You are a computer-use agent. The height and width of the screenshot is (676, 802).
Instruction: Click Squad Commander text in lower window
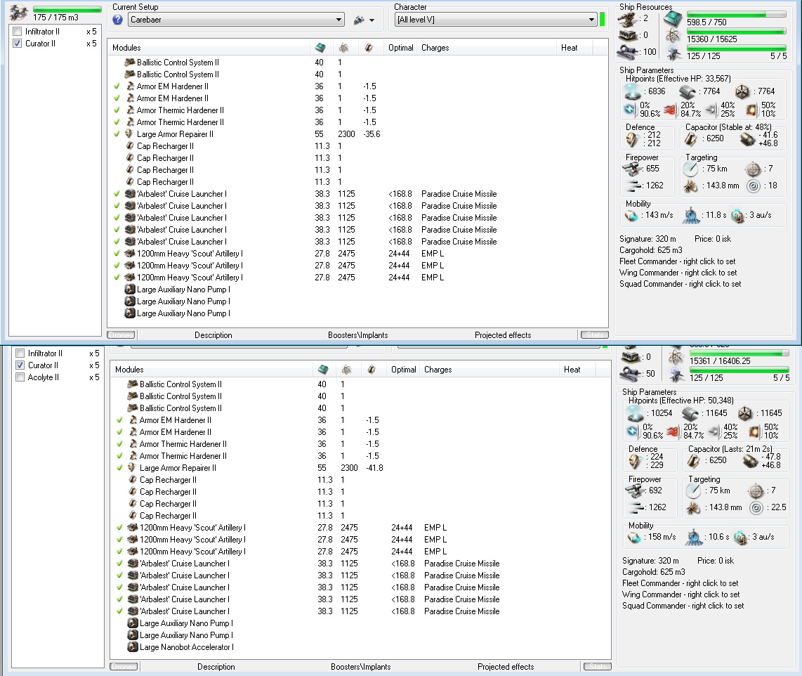tap(683, 606)
